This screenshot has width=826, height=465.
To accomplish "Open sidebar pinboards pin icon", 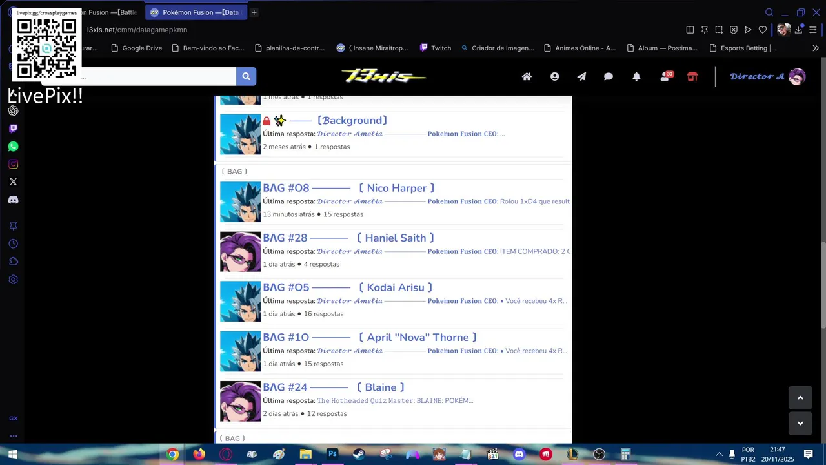I will [13, 225].
